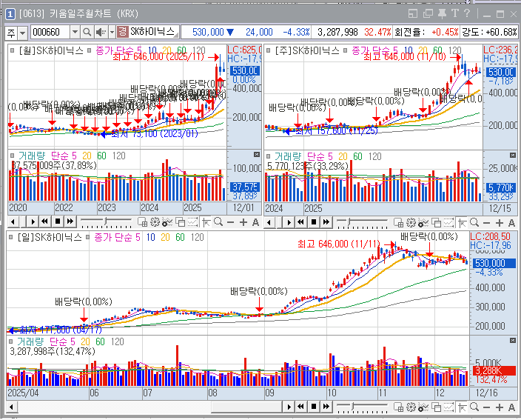Click the pin window icon in title bar
The height and width of the screenshot is (420, 521).
442,13
